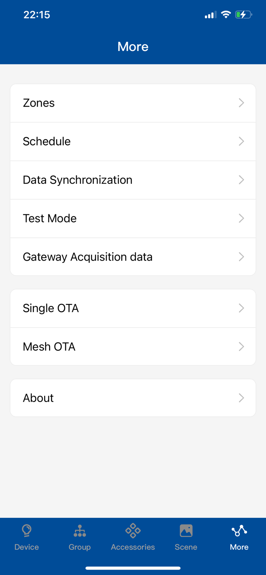Tap the Device lightbulb icon
The height and width of the screenshot is (575, 266).
pos(26,531)
